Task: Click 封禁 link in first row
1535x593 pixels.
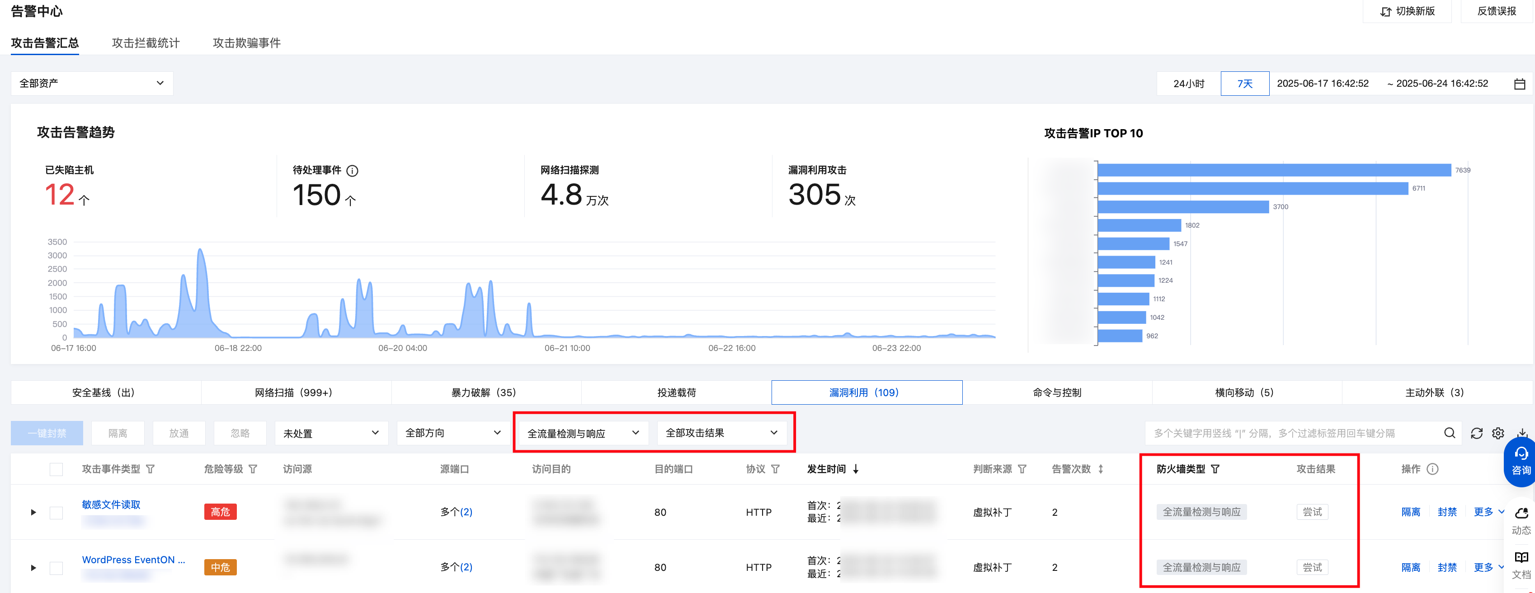Action: [1446, 512]
